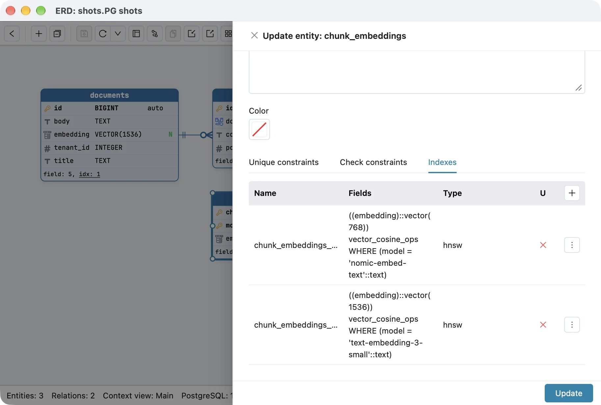Click the add relation toolbar icon
Screen dimensions: 601x405
(x=155, y=34)
